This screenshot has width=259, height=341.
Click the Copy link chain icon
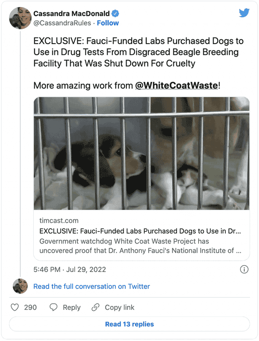95,307
